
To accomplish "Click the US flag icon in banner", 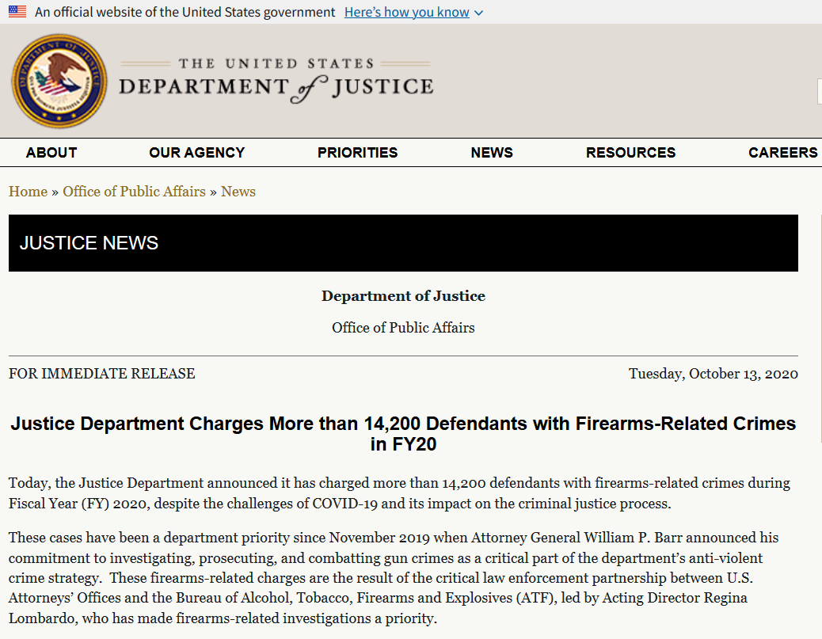I will click(17, 12).
